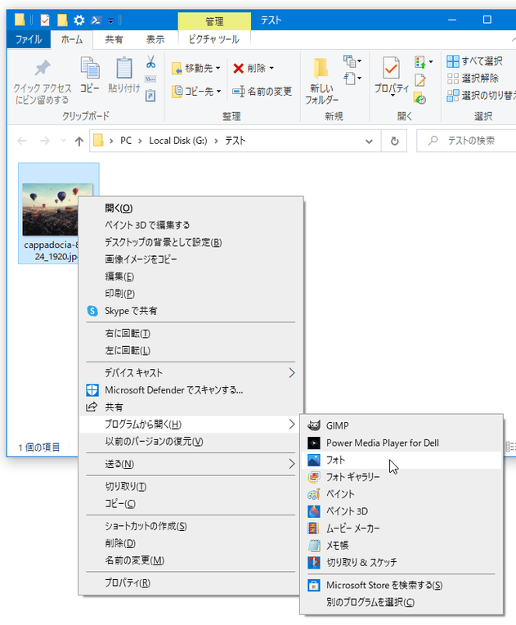Open with 切り取り & スケッチ
This screenshot has width=516, height=625.
click(402, 563)
